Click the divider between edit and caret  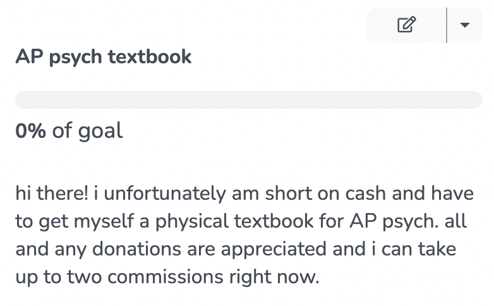pos(447,25)
